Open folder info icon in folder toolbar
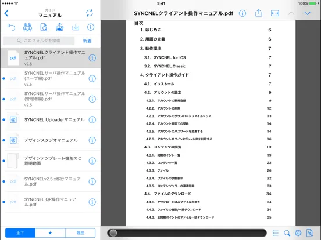321x240 pixels. tap(91, 27)
